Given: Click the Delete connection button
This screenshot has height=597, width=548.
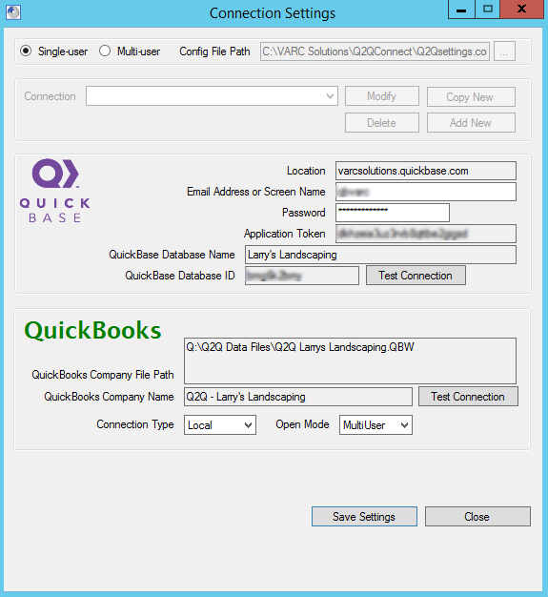Looking at the screenshot, I should 382,123.
